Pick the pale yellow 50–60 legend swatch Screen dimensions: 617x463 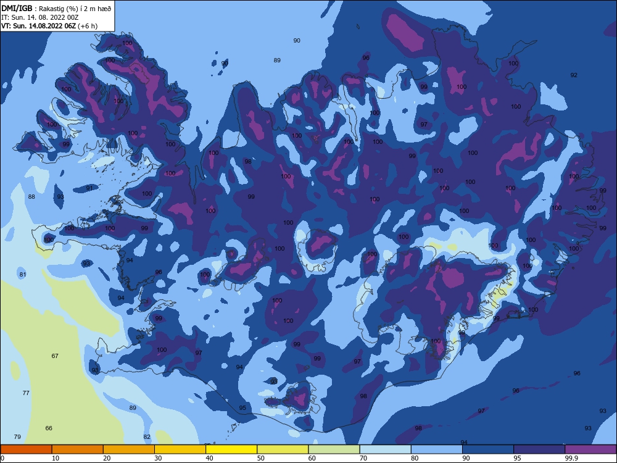point(283,449)
